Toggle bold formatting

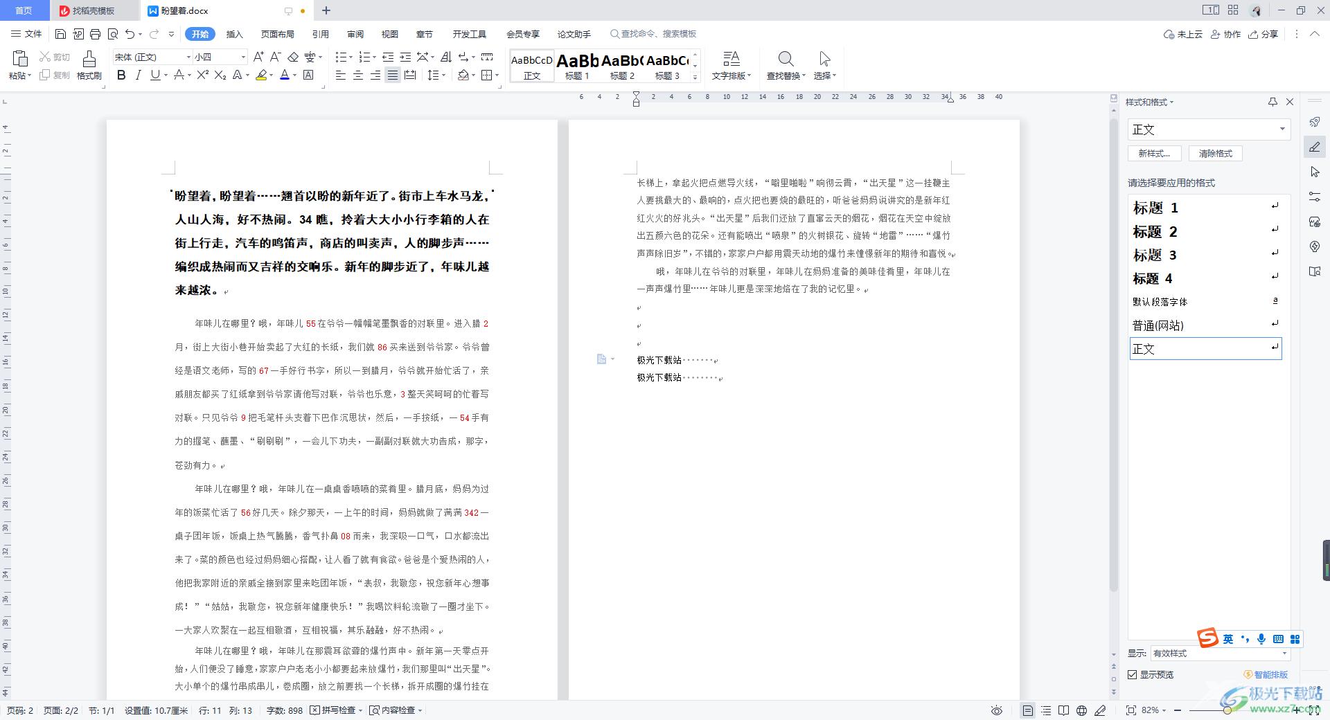pyautogui.click(x=121, y=75)
